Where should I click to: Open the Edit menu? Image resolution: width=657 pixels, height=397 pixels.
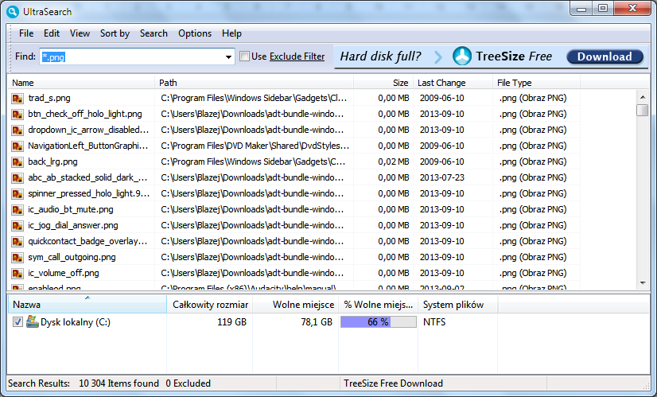[52, 33]
